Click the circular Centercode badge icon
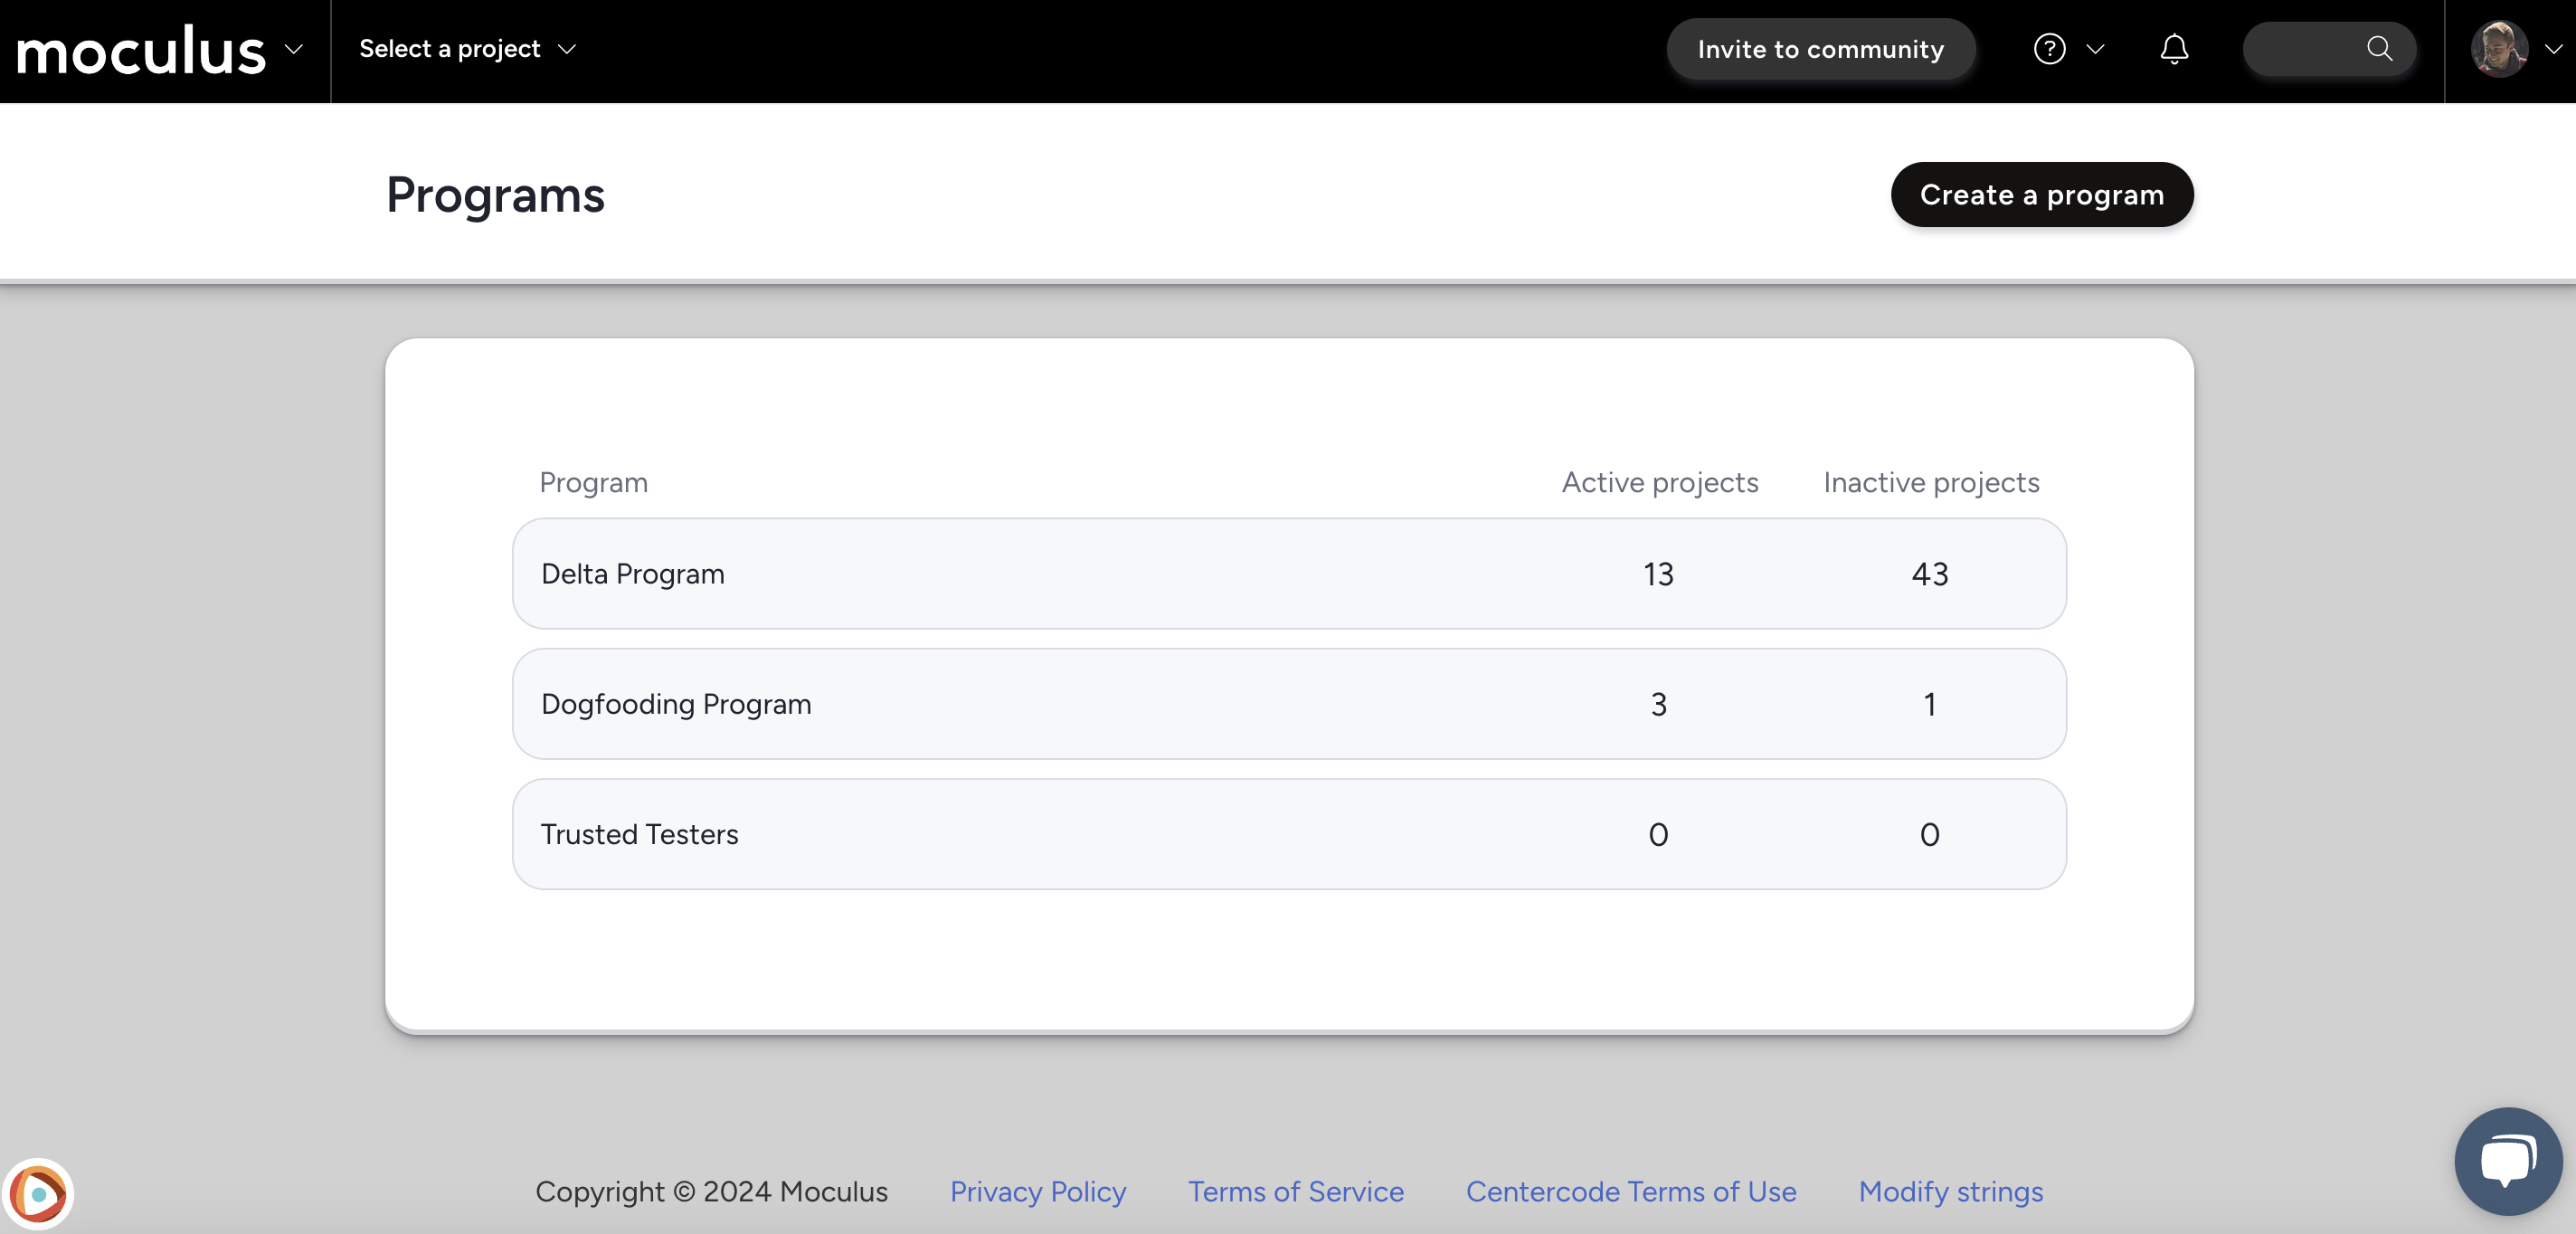Viewport: 2576px width, 1234px height. 38,1193
